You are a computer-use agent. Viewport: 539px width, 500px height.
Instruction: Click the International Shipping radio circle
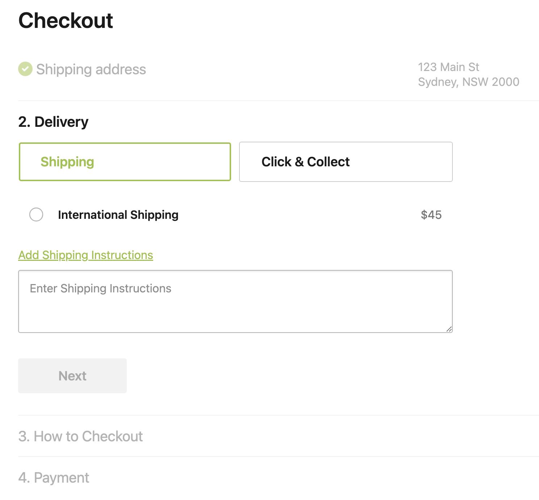click(x=36, y=215)
